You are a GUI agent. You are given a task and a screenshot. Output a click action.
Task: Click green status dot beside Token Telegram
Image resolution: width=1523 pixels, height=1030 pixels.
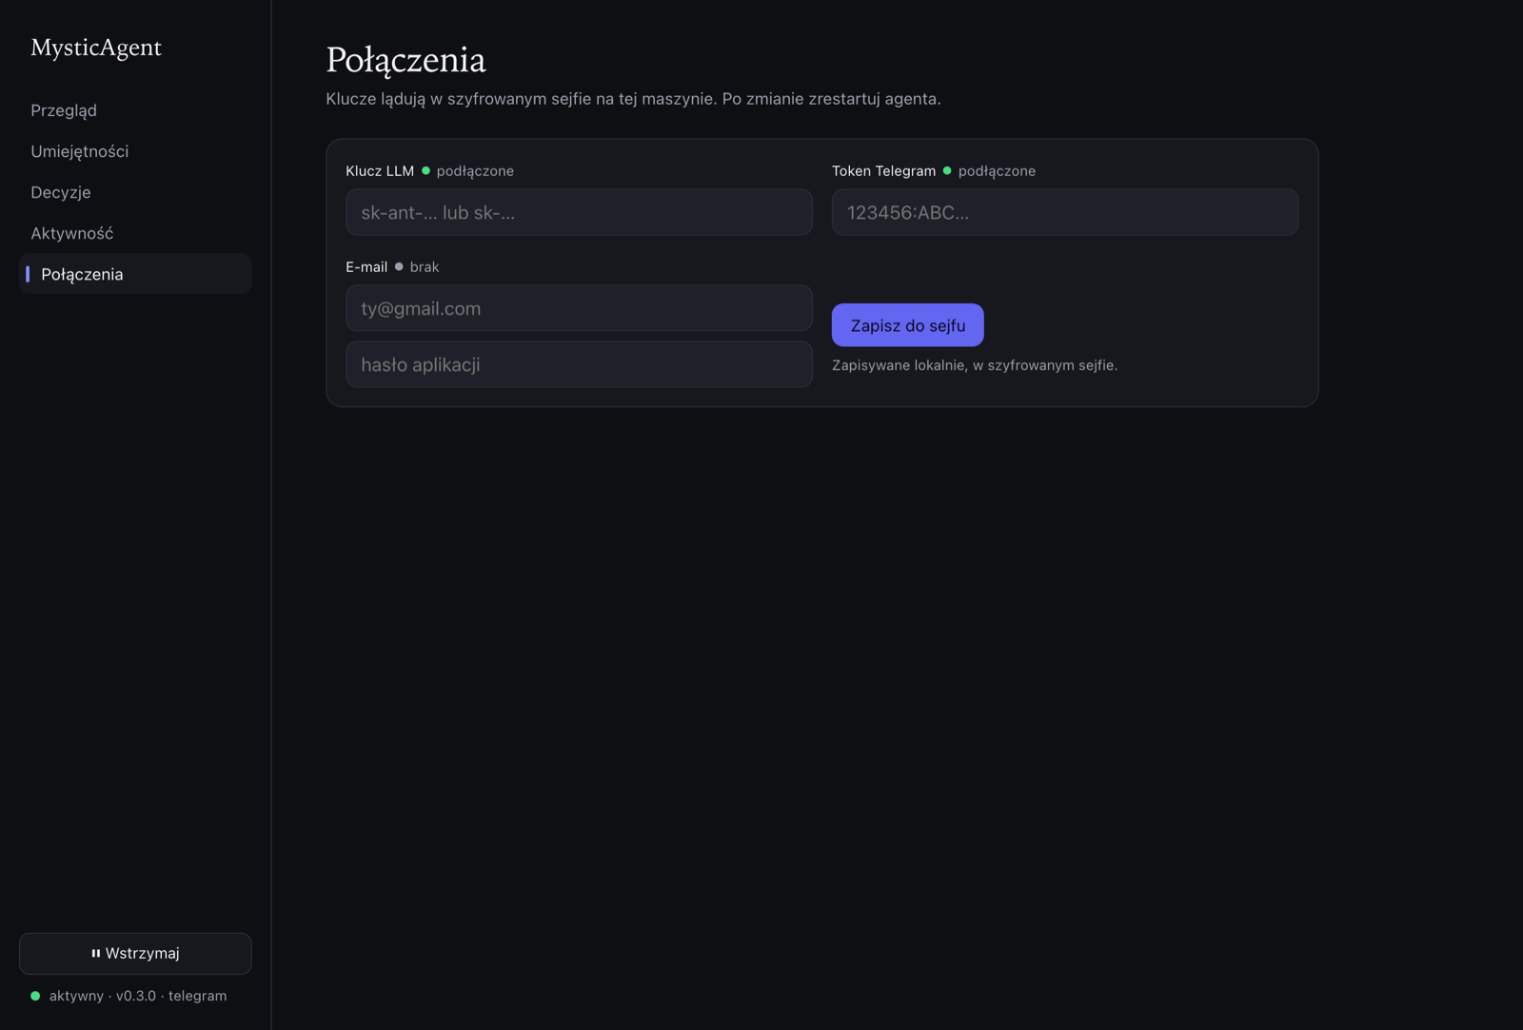(x=947, y=171)
